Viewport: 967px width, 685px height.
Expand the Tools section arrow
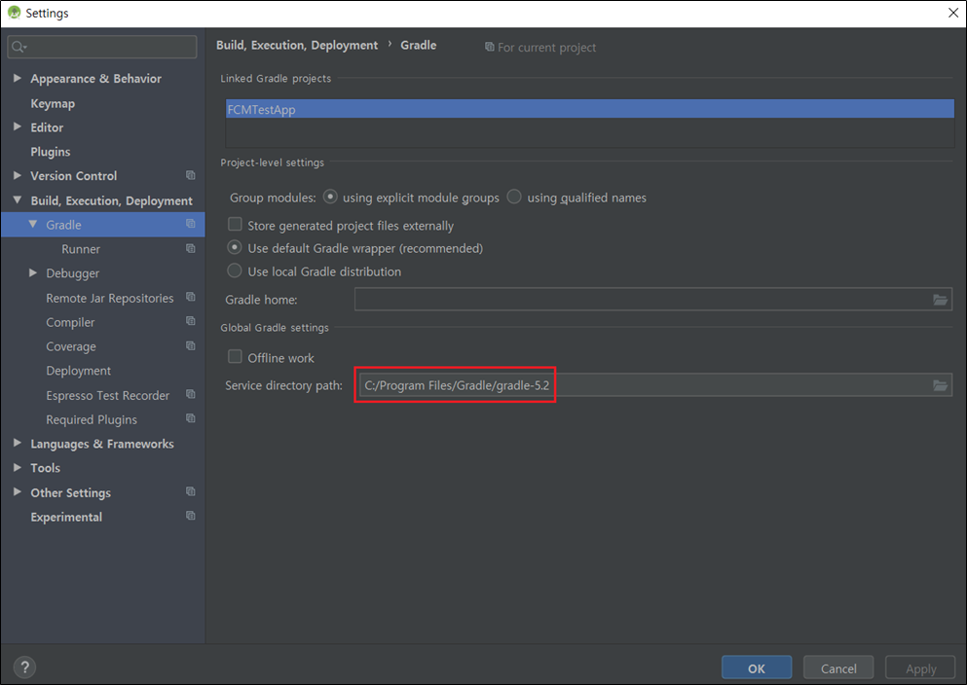click(x=18, y=468)
